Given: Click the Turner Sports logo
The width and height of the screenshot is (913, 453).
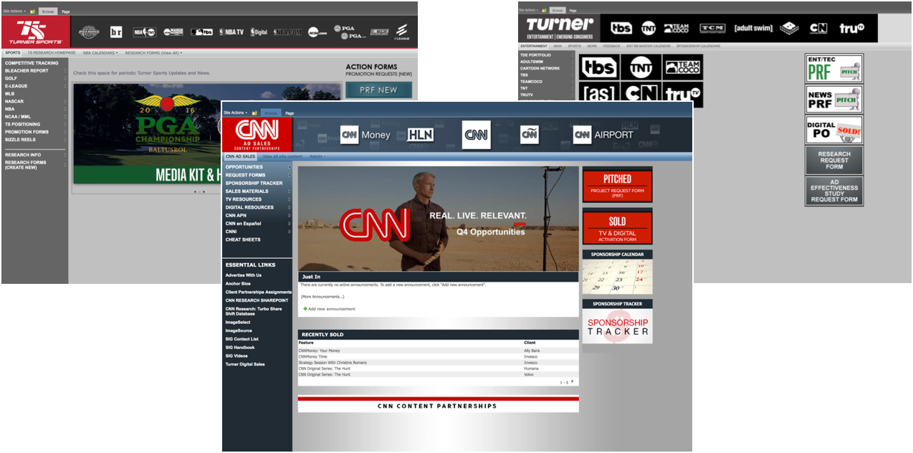Looking at the screenshot, I should click(35, 32).
